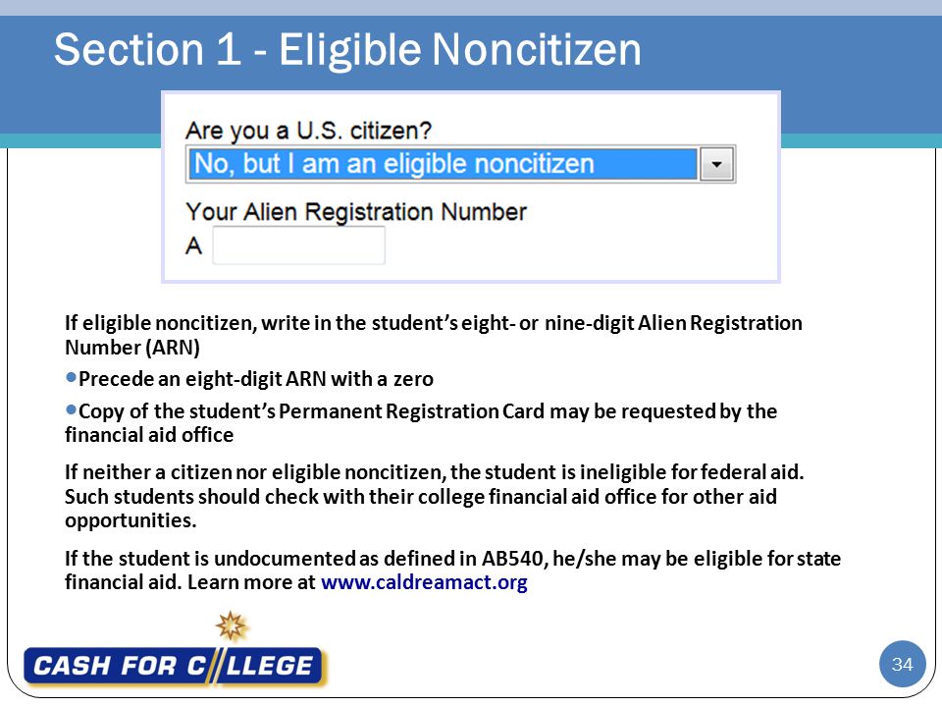The image size is (942, 707).
Task: Click the 'A' prefix beside the input
Action: click(x=193, y=245)
